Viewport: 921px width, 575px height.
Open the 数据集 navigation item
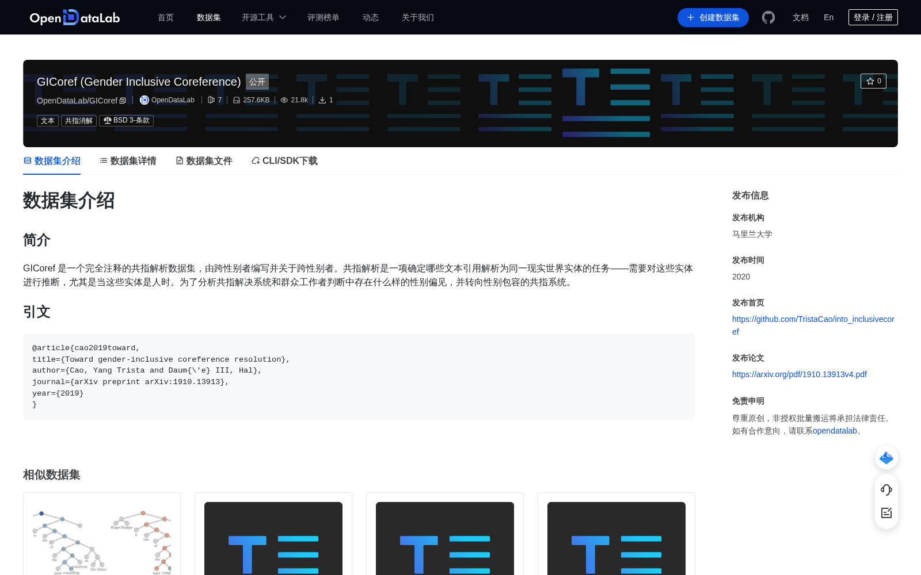click(x=209, y=17)
